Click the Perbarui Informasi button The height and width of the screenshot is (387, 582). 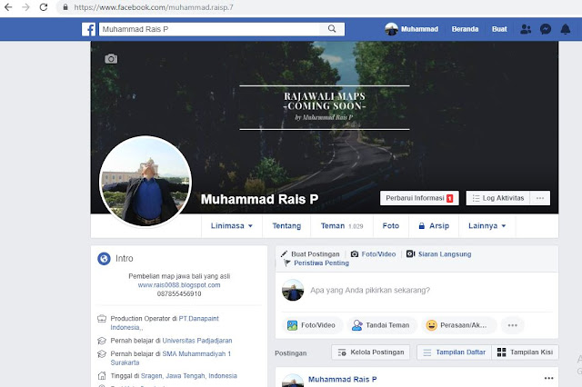[419, 198]
